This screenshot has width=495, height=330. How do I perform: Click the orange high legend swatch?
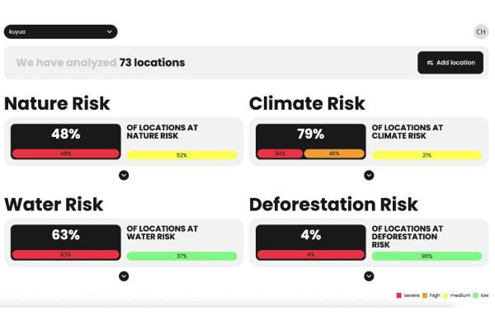[424, 295]
